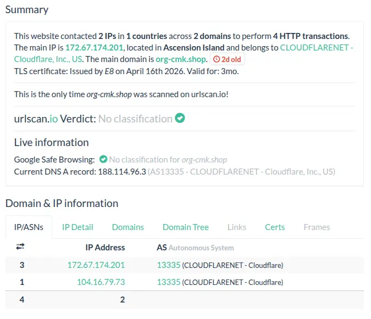Open AS 13335 link in second table row
371x319 pixels.
(168, 282)
